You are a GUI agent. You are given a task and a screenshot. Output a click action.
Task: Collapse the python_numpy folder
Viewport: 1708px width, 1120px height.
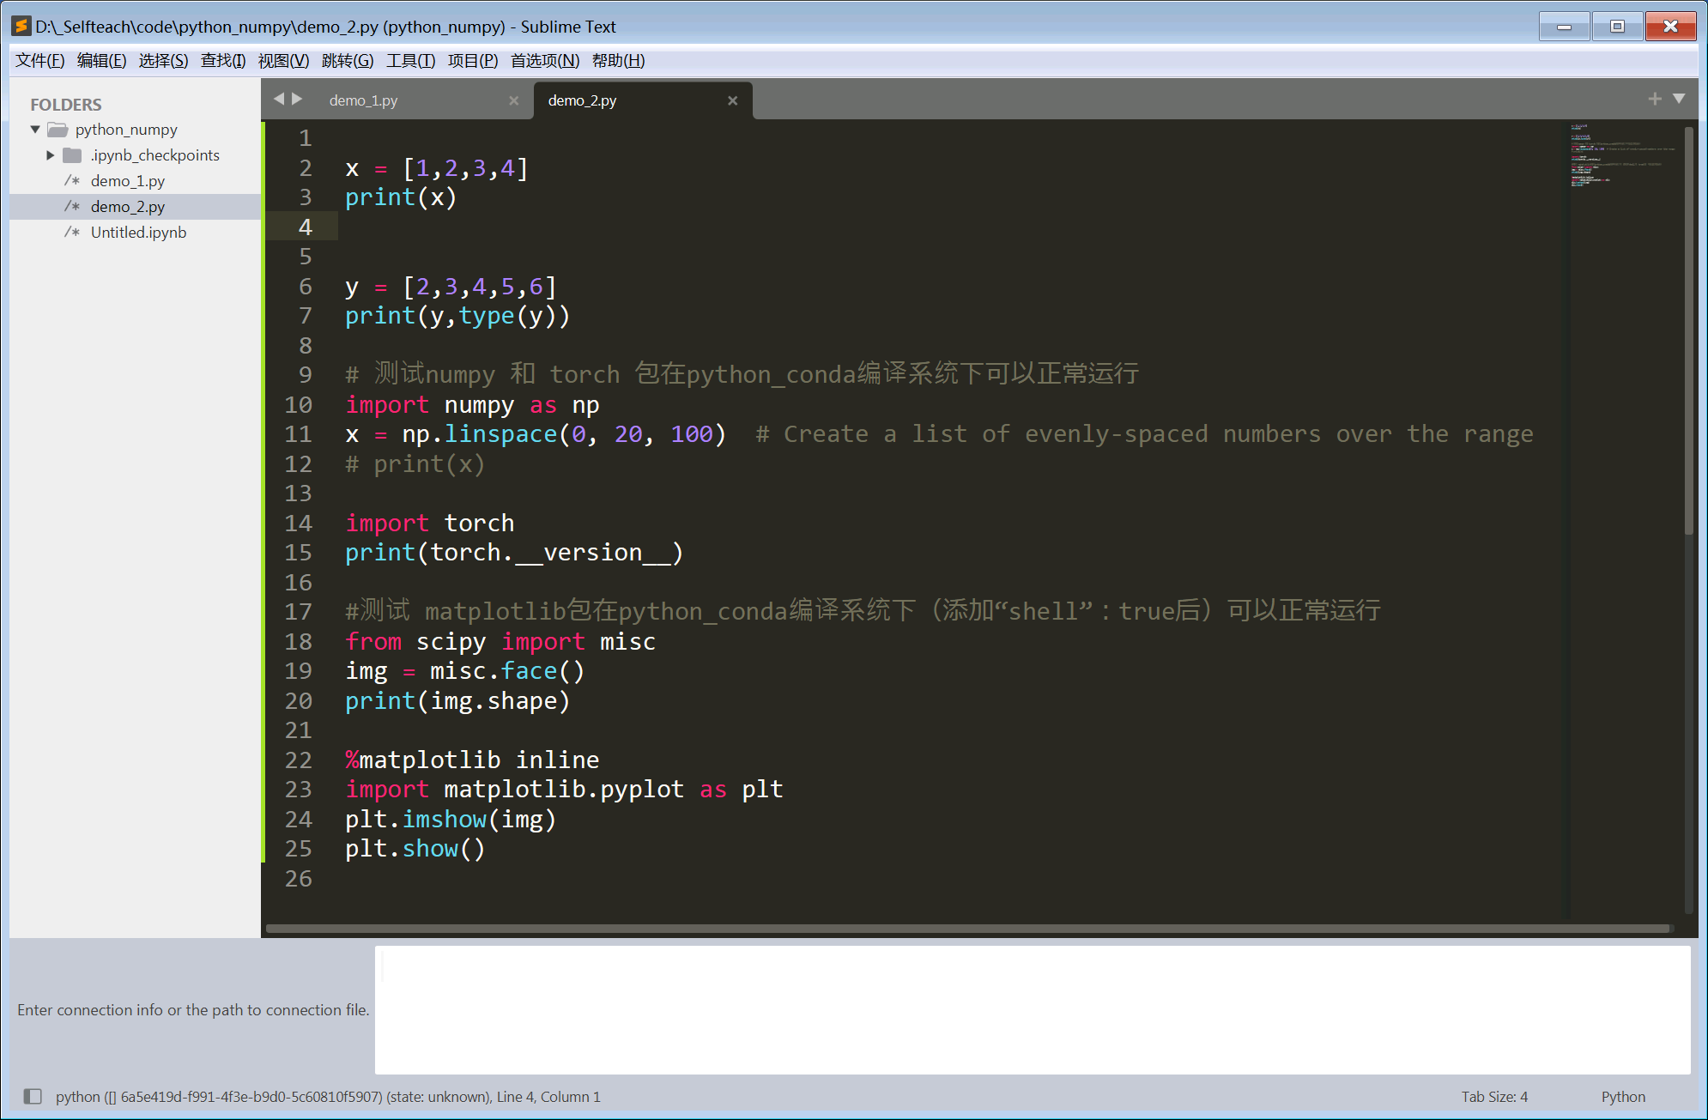click(34, 130)
